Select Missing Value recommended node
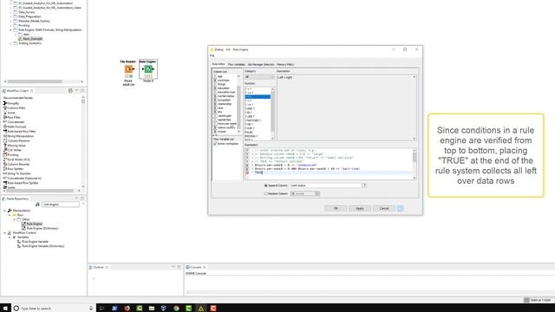The image size is (555, 312). click(14, 146)
